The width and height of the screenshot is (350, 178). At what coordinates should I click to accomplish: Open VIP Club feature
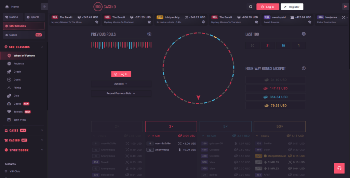pyautogui.click(x=15, y=171)
